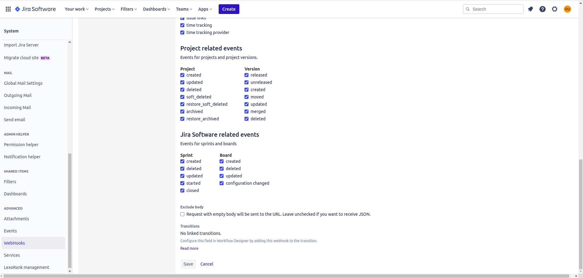Open the notifications icon
Image resolution: width=583 pixels, height=278 pixels.
[x=530, y=9]
